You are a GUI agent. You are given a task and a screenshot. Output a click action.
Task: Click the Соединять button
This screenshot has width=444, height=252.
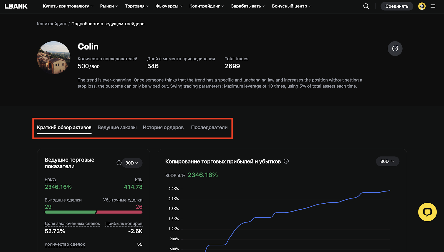coord(397,6)
